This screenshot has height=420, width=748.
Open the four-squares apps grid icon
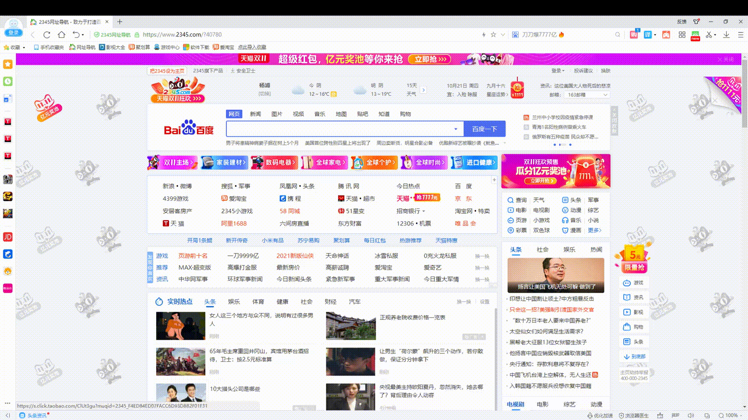coord(682,35)
